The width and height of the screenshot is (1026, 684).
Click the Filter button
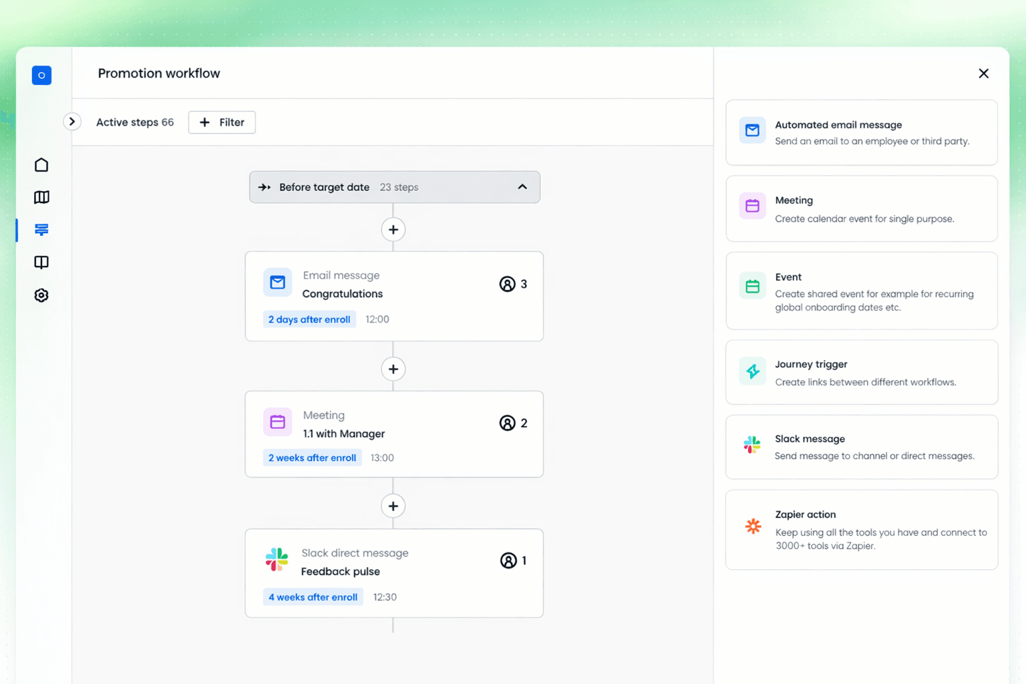[x=222, y=122]
